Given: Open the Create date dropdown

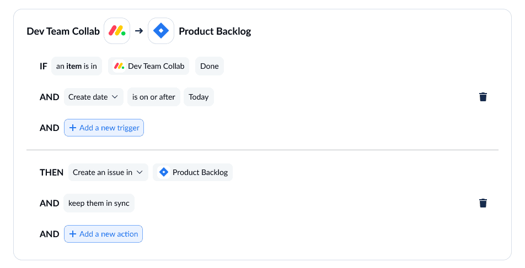Looking at the screenshot, I should click(x=93, y=97).
